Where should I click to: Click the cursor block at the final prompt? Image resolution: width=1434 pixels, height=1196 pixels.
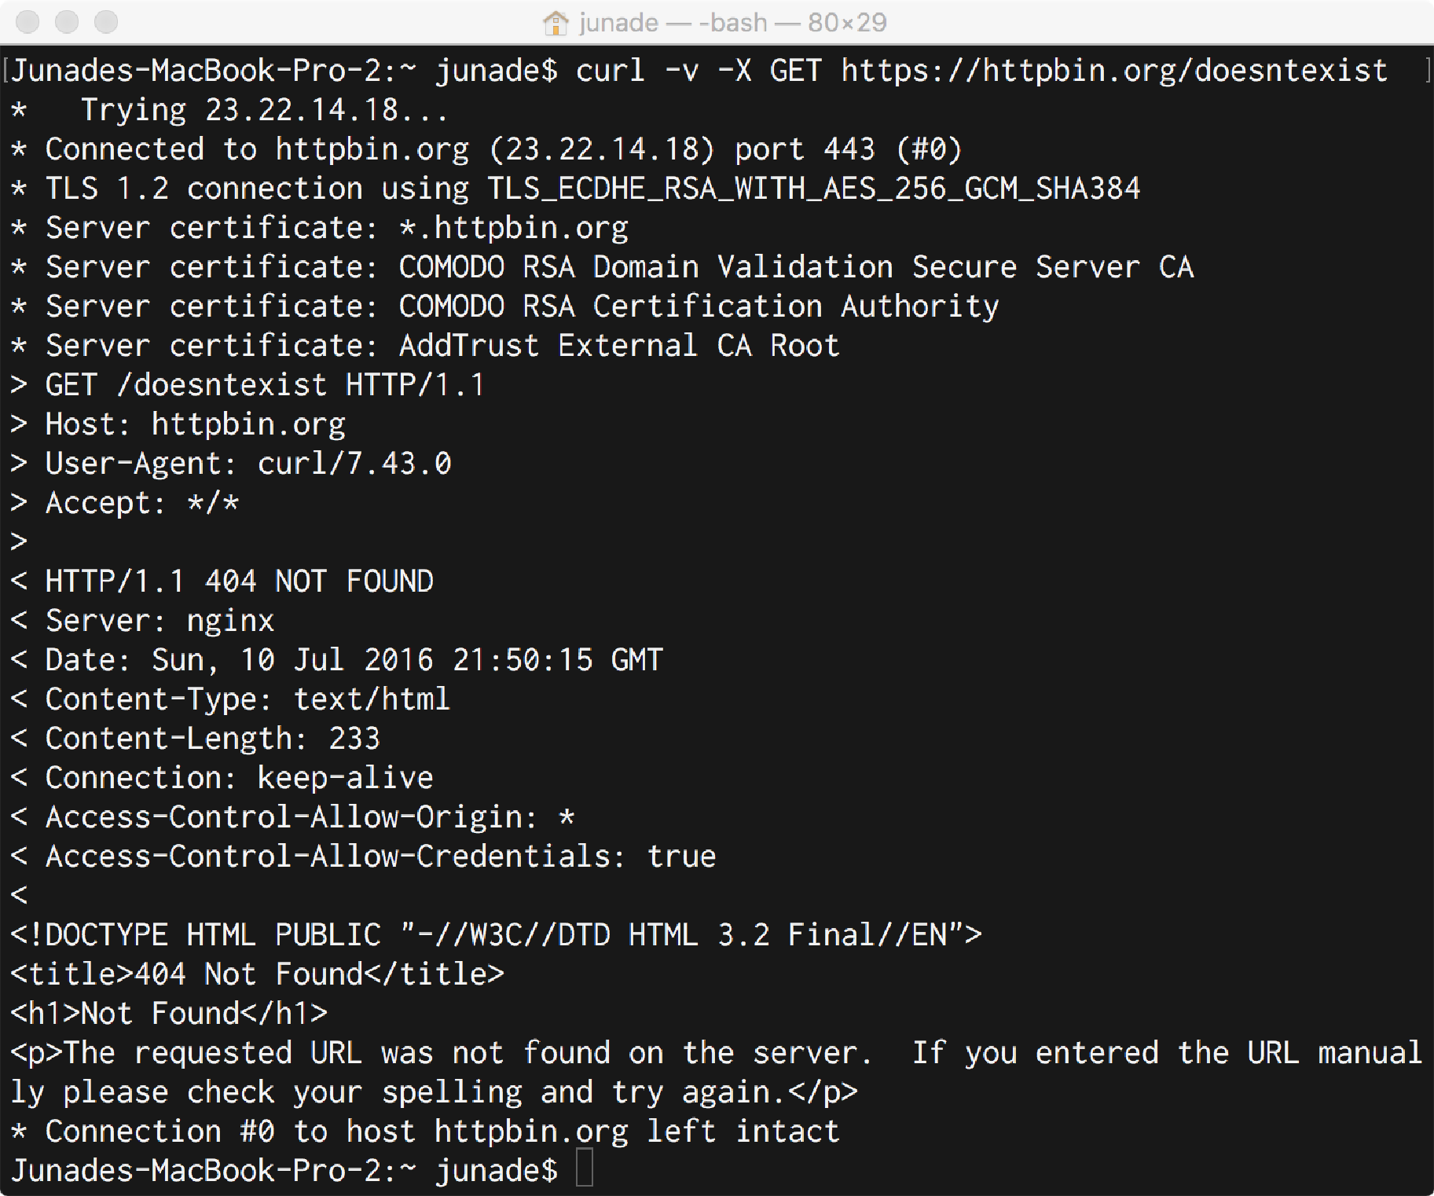click(585, 1168)
